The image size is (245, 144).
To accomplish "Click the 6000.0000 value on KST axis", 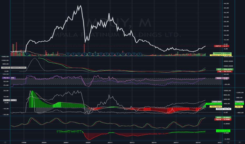I will (228, 57).
